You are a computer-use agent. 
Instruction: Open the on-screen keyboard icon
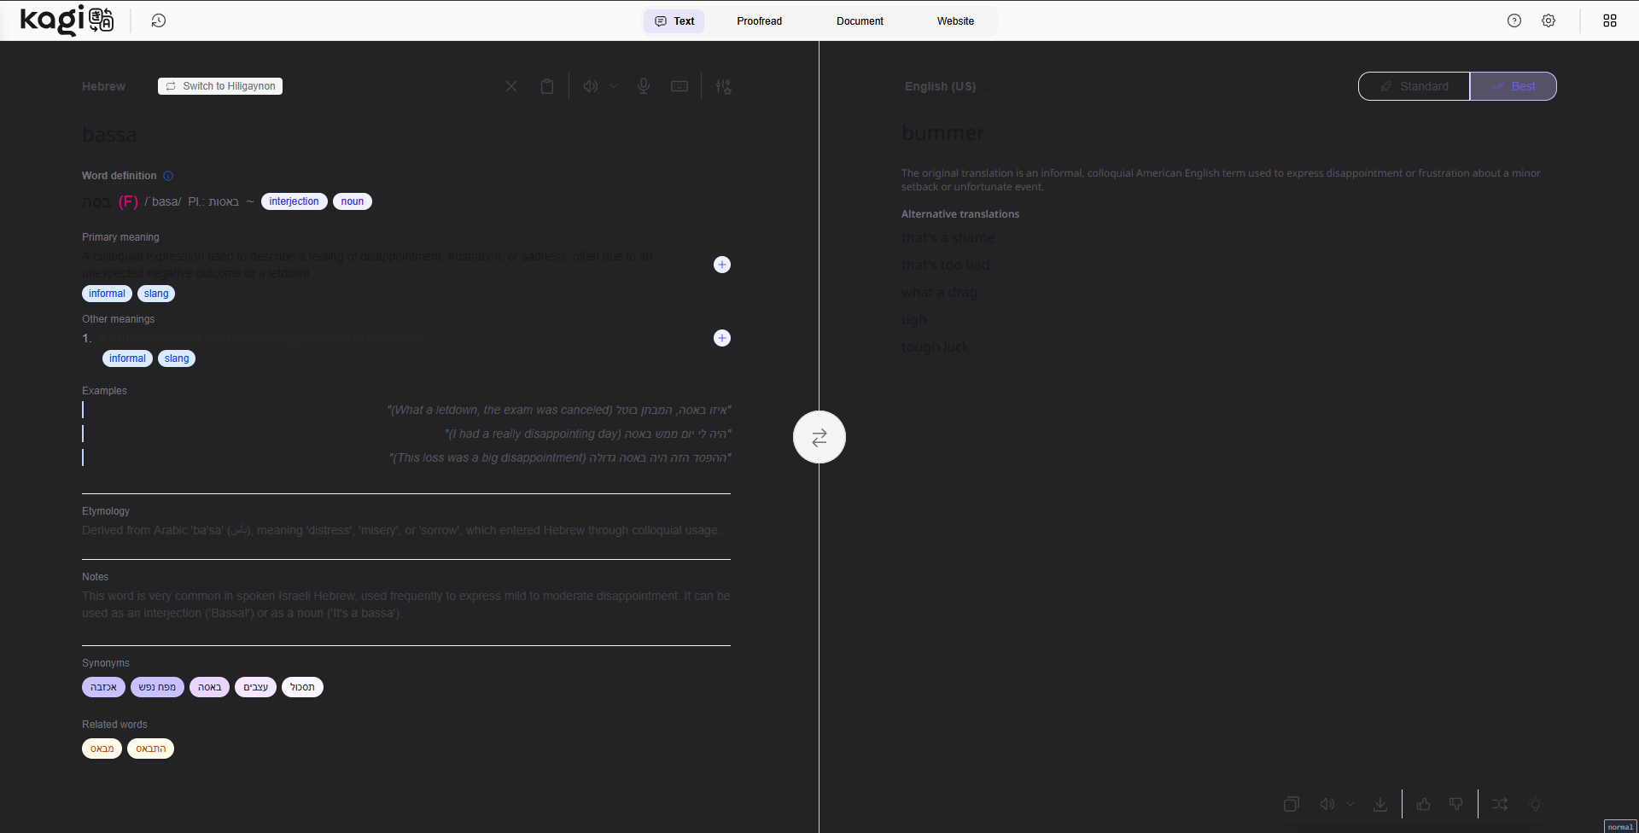point(680,86)
